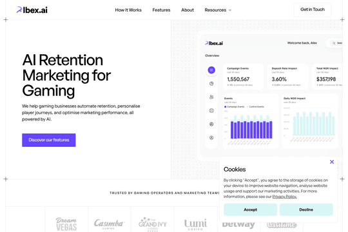348x232 pixels.
Task: Click the Casimba Gaming logo
Action: (x=109, y=224)
